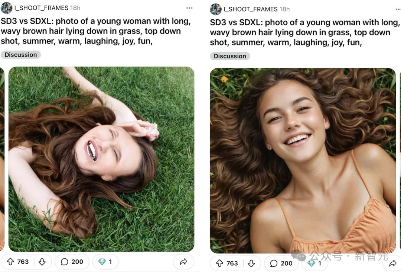This screenshot has height=272, width=401.
Task: Give an award on the left post
Action: pyautogui.click(x=105, y=262)
